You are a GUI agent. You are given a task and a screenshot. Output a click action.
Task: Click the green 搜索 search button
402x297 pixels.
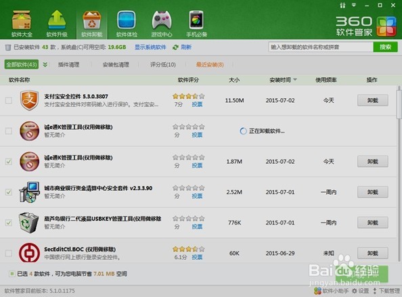coord(385,47)
